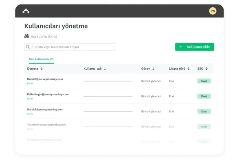Click the plus icon on Kullanıcı ekle
This screenshot has width=246, height=163.
coord(181,47)
